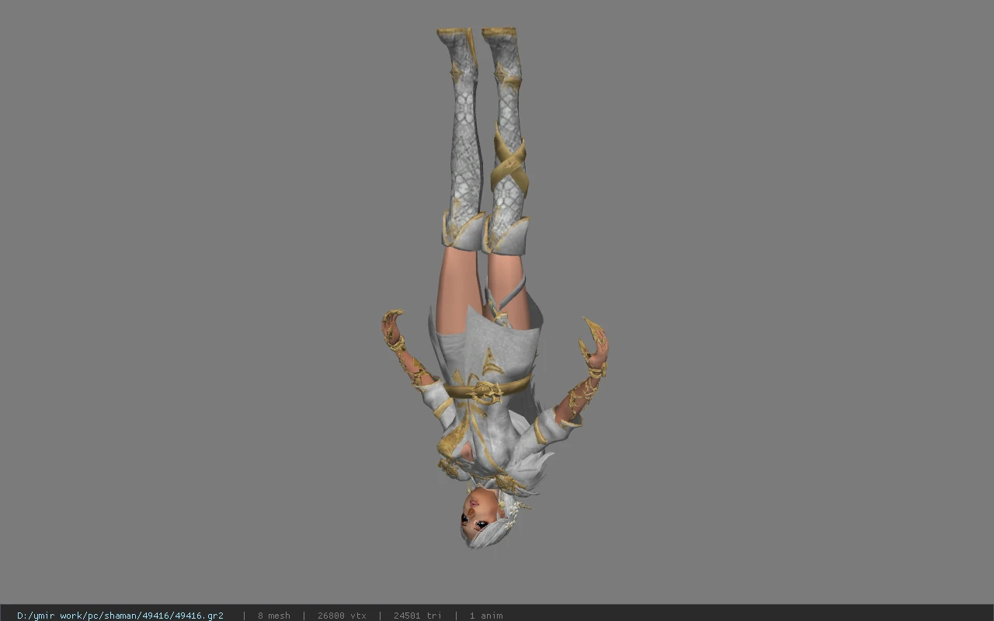The width and height of the screenshot is (994, 621).
Task: Click the '26800 vtx' vertex count
Action: (x=342, y=616)
